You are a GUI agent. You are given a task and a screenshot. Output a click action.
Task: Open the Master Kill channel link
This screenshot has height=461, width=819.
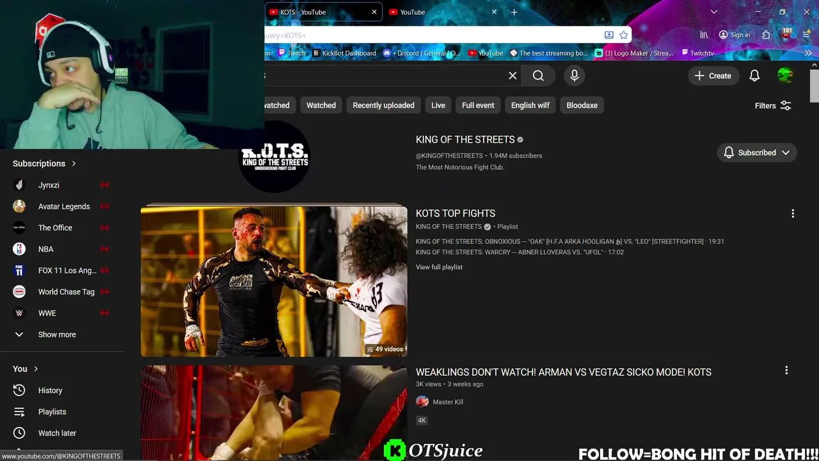pos(448,402)
